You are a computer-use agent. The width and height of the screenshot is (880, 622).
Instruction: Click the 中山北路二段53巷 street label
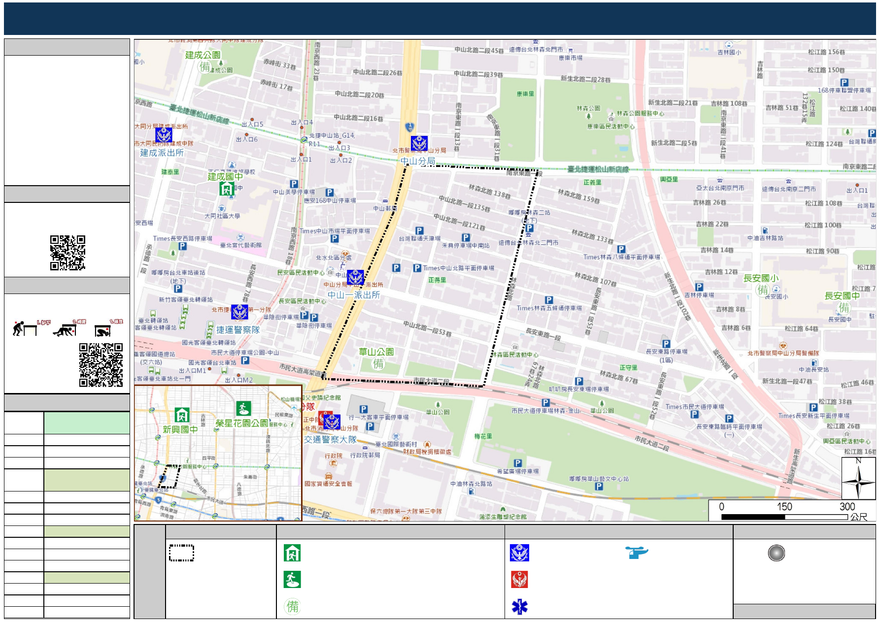pos(427,328)
